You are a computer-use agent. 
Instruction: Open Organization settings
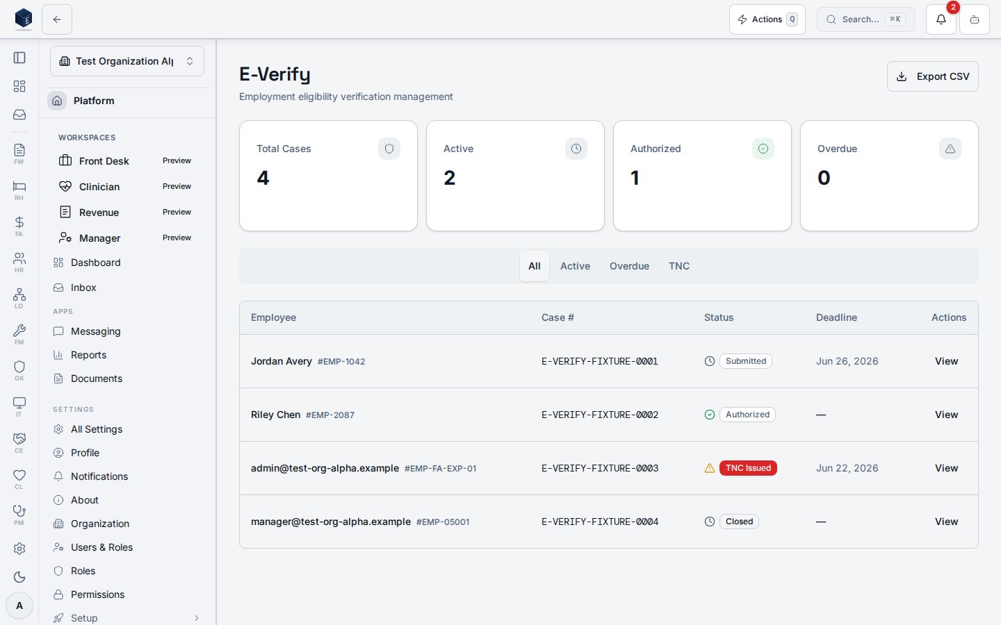coord(127,524)
